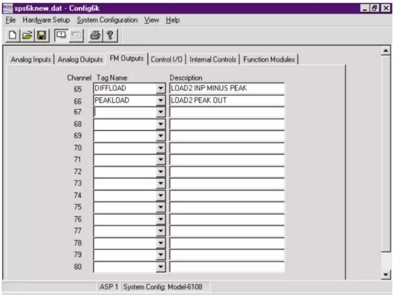Select the FM Outputs tab

(x=126, y=59)
